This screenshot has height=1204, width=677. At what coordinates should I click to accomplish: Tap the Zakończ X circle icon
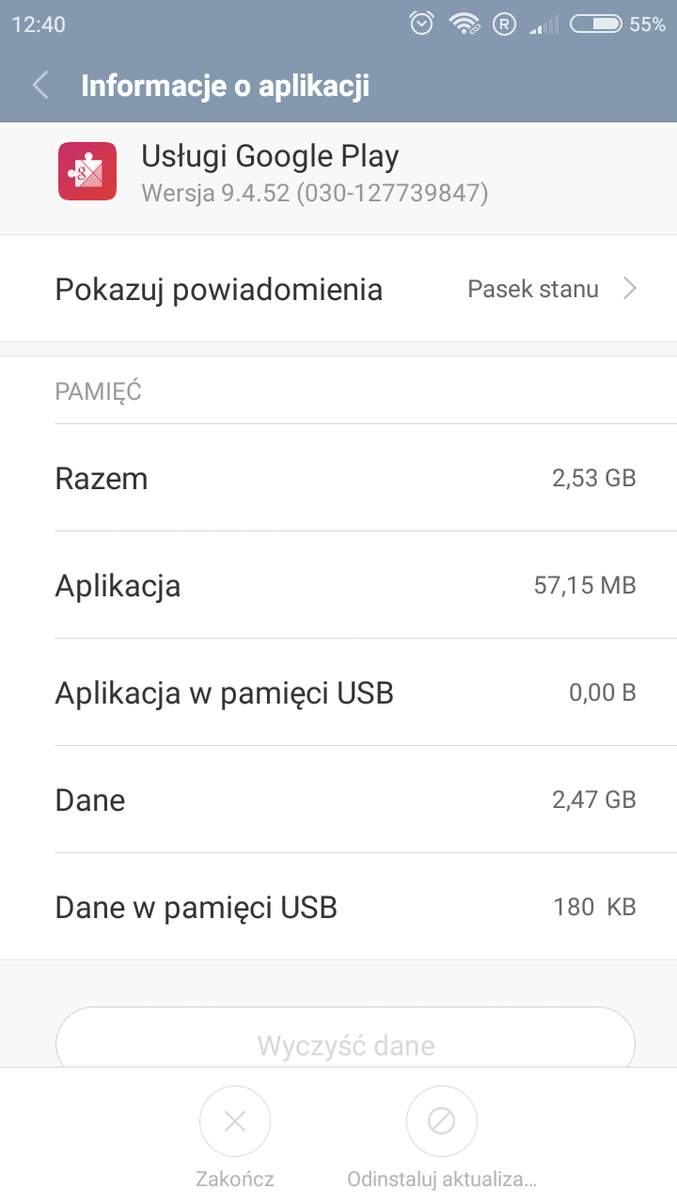pos(235,1120)
